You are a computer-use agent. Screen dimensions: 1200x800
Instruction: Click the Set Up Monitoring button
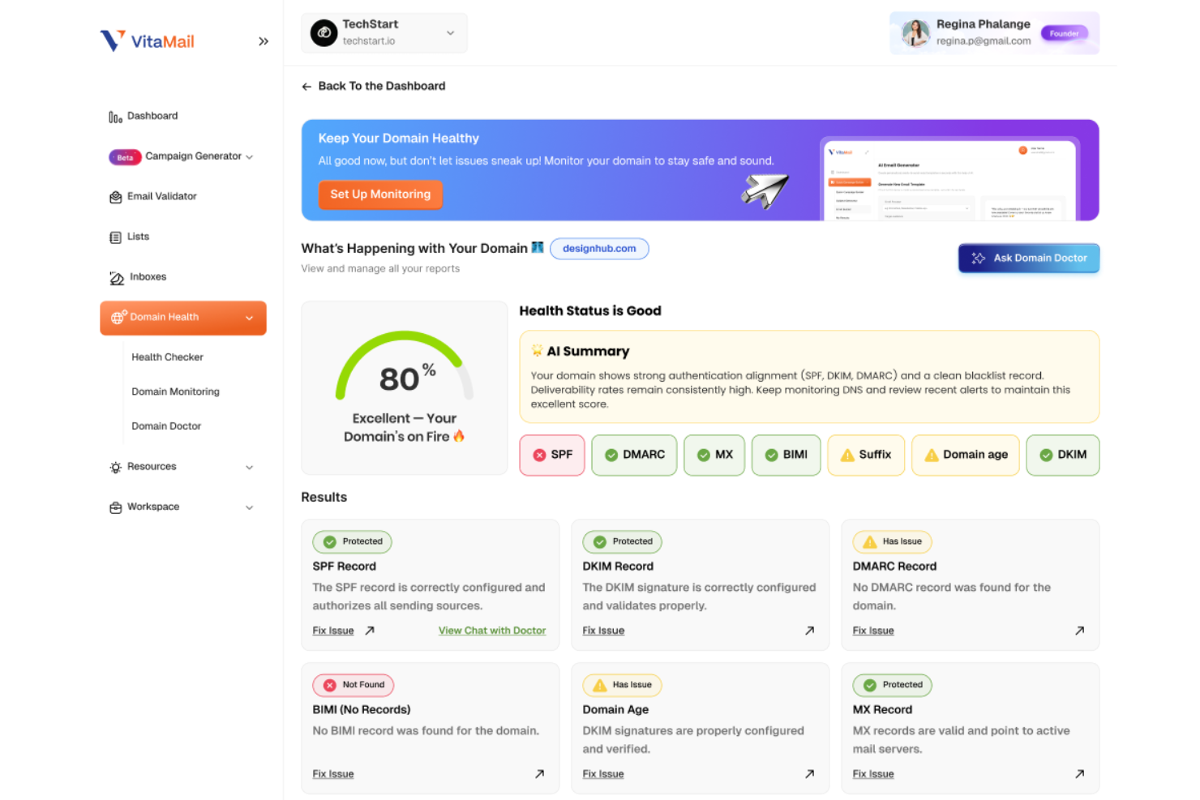pyautogui.click(x=380, y=195)
